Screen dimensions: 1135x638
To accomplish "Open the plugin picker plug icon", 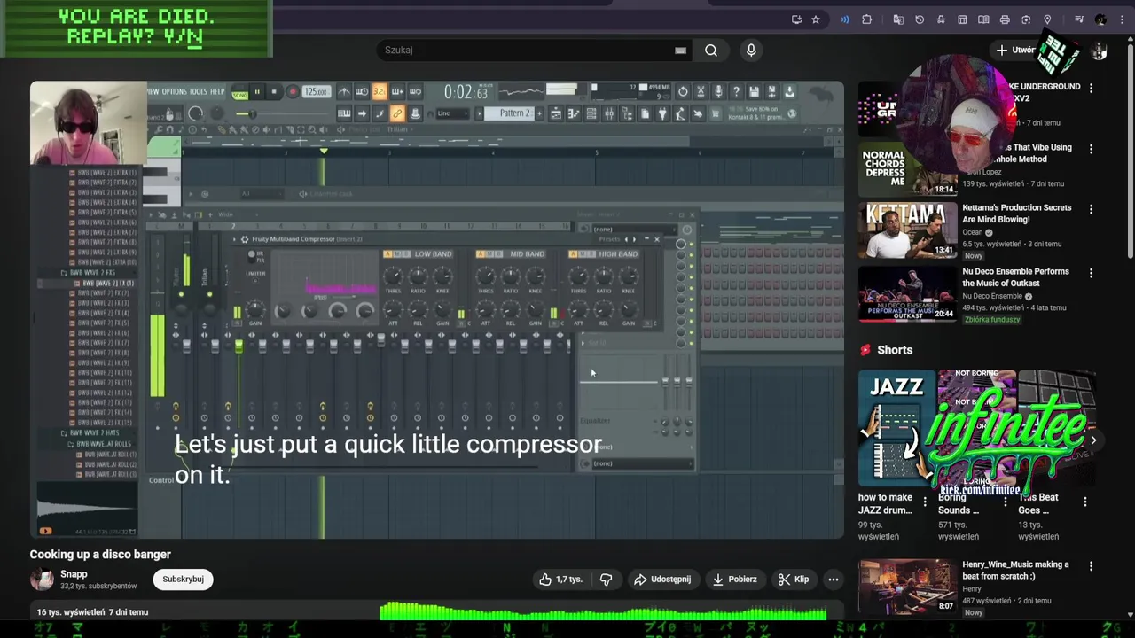I will (x=662, y=113).
